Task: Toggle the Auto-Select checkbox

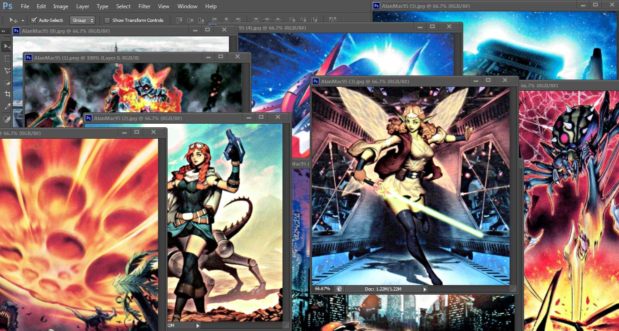Action: pyautogui.click(x=34, y=20)
